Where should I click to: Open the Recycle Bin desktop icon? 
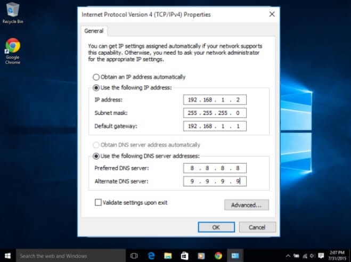(x=13, y=13)
